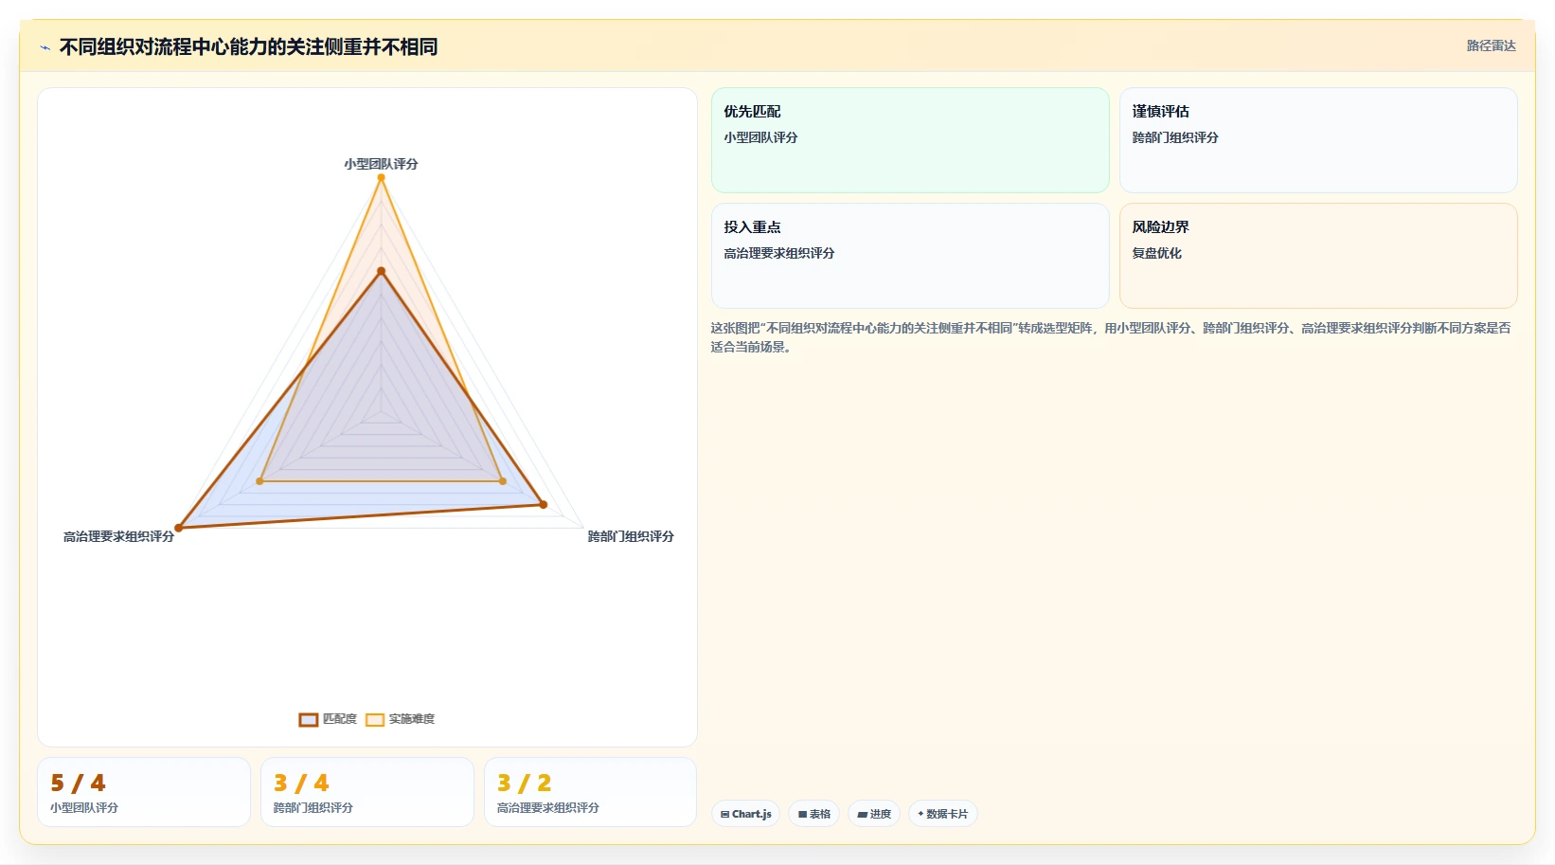
Task: Click the 实施难度 data point at 小型团队评分 top
Action: pyautogui.click(x=382, y=177)
